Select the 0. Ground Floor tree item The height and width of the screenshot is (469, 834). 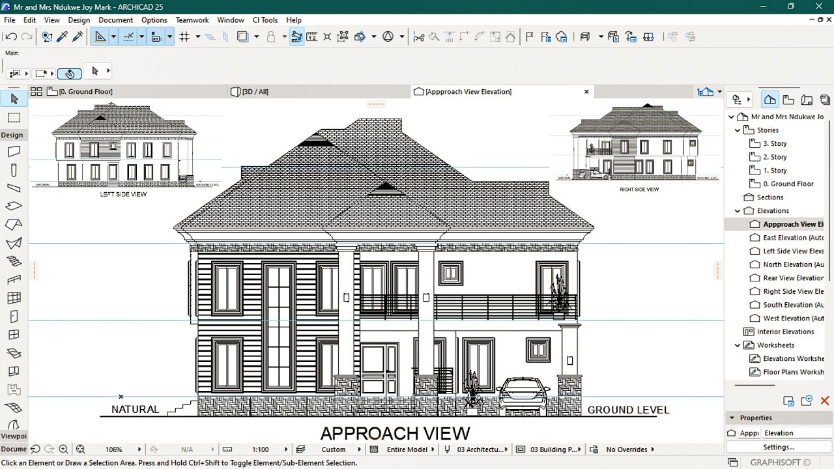tap(782, 184)
